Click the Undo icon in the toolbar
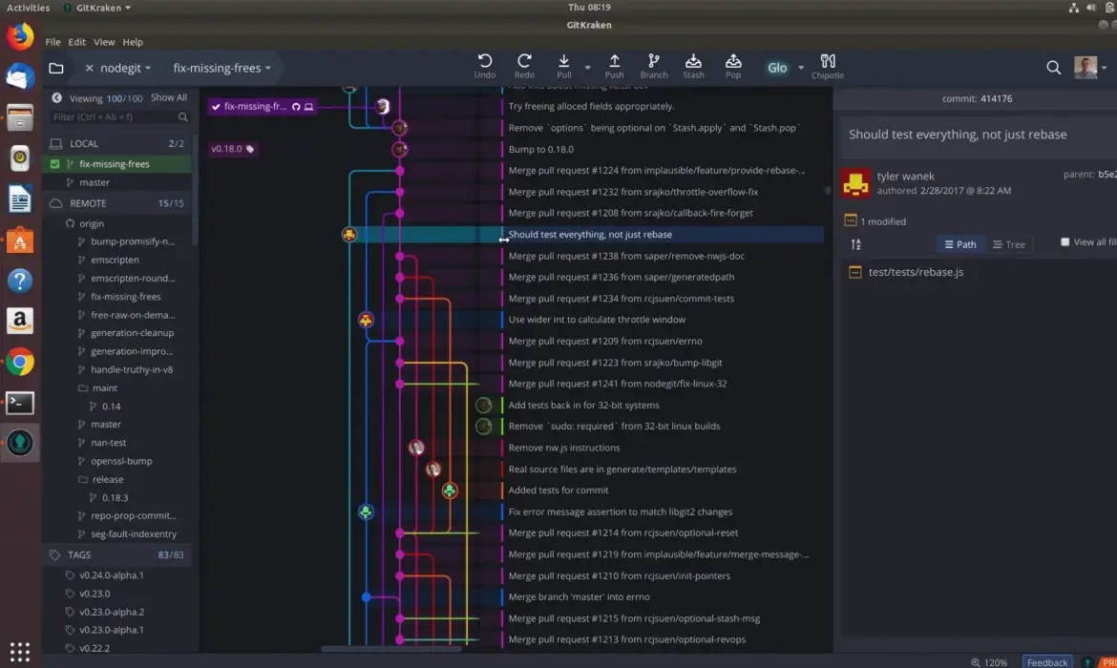 485,61
